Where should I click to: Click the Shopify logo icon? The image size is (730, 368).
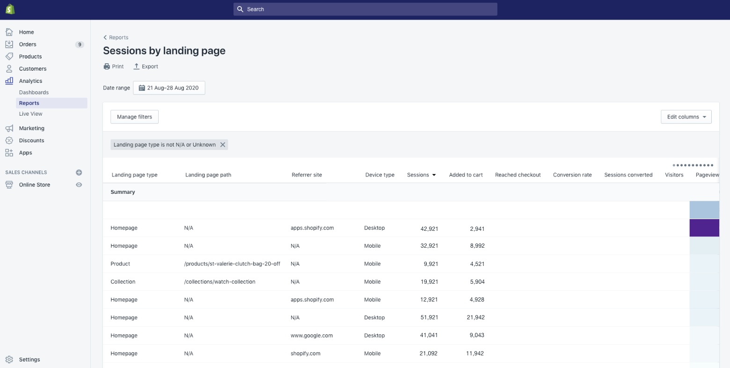[x=10, y=9]
